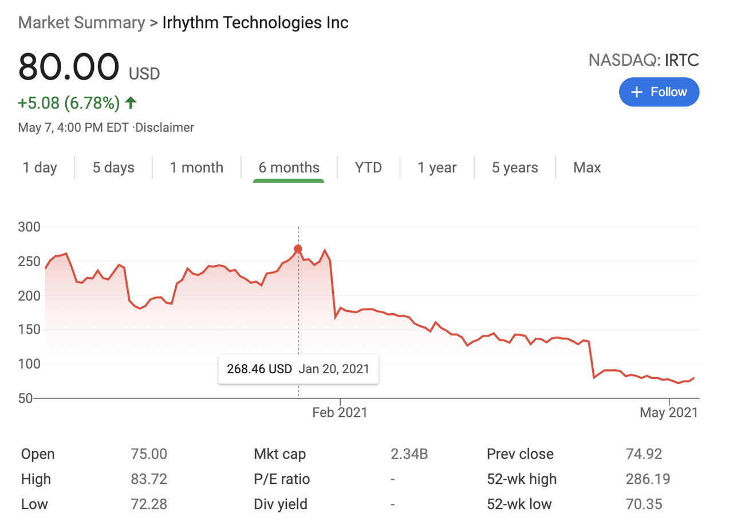Click the Prev close value 74.92
Screen dimensions: 733x529
(644, 454)
